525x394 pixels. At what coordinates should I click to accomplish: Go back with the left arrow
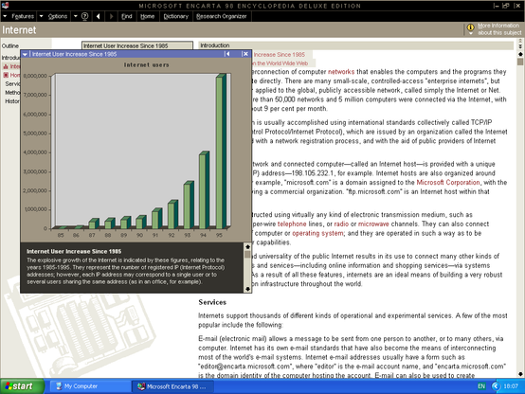(x=99, y=16)
